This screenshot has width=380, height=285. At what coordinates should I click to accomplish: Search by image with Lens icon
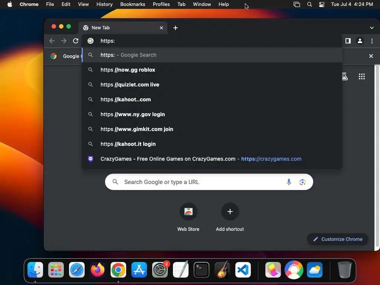[302, 182]
